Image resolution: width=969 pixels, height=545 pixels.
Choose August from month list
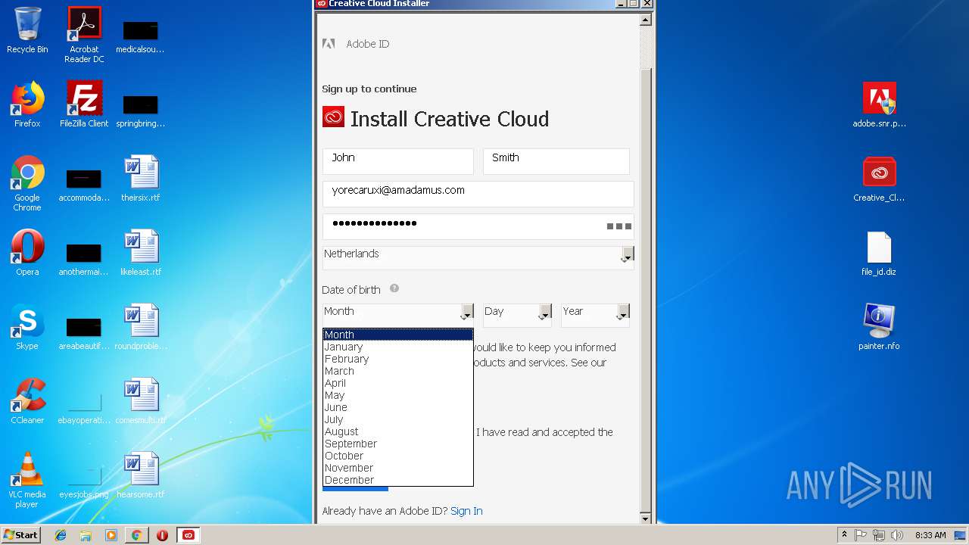click(x=398, y=431)
